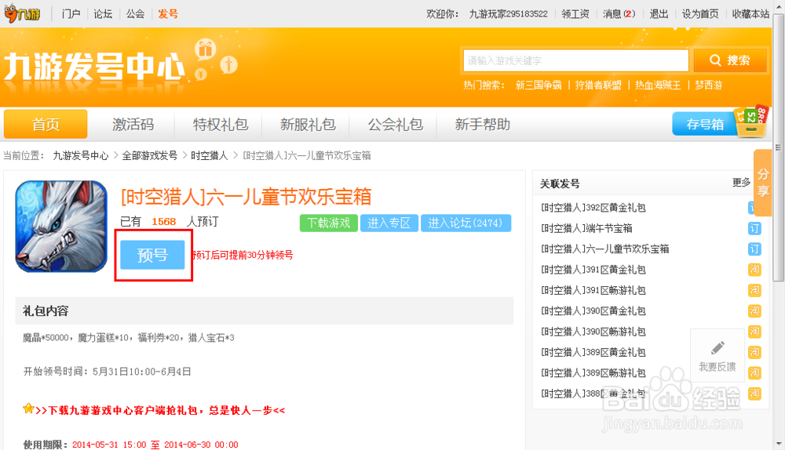The height and width of the screenshot is (450, 785).
Task: Click the scrollbar down arrow
Action: (779, 444)
